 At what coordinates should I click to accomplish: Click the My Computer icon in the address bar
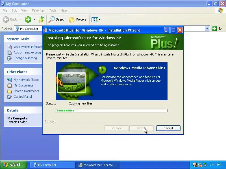pos(17,28)
